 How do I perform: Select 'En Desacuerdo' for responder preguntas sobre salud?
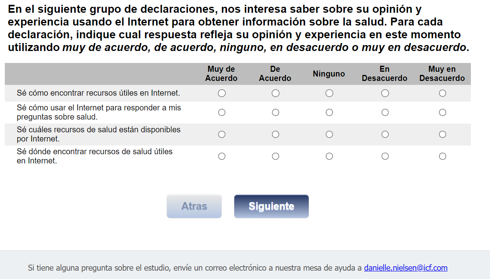coord(385,112)
